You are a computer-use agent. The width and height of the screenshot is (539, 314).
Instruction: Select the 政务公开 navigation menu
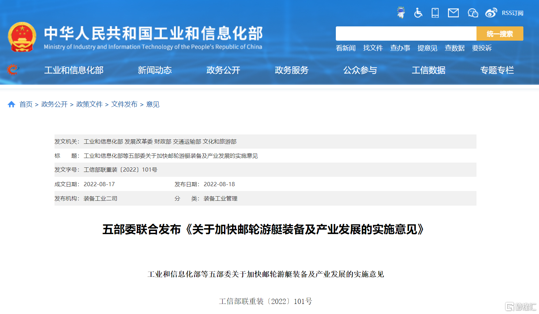(223, 70)
